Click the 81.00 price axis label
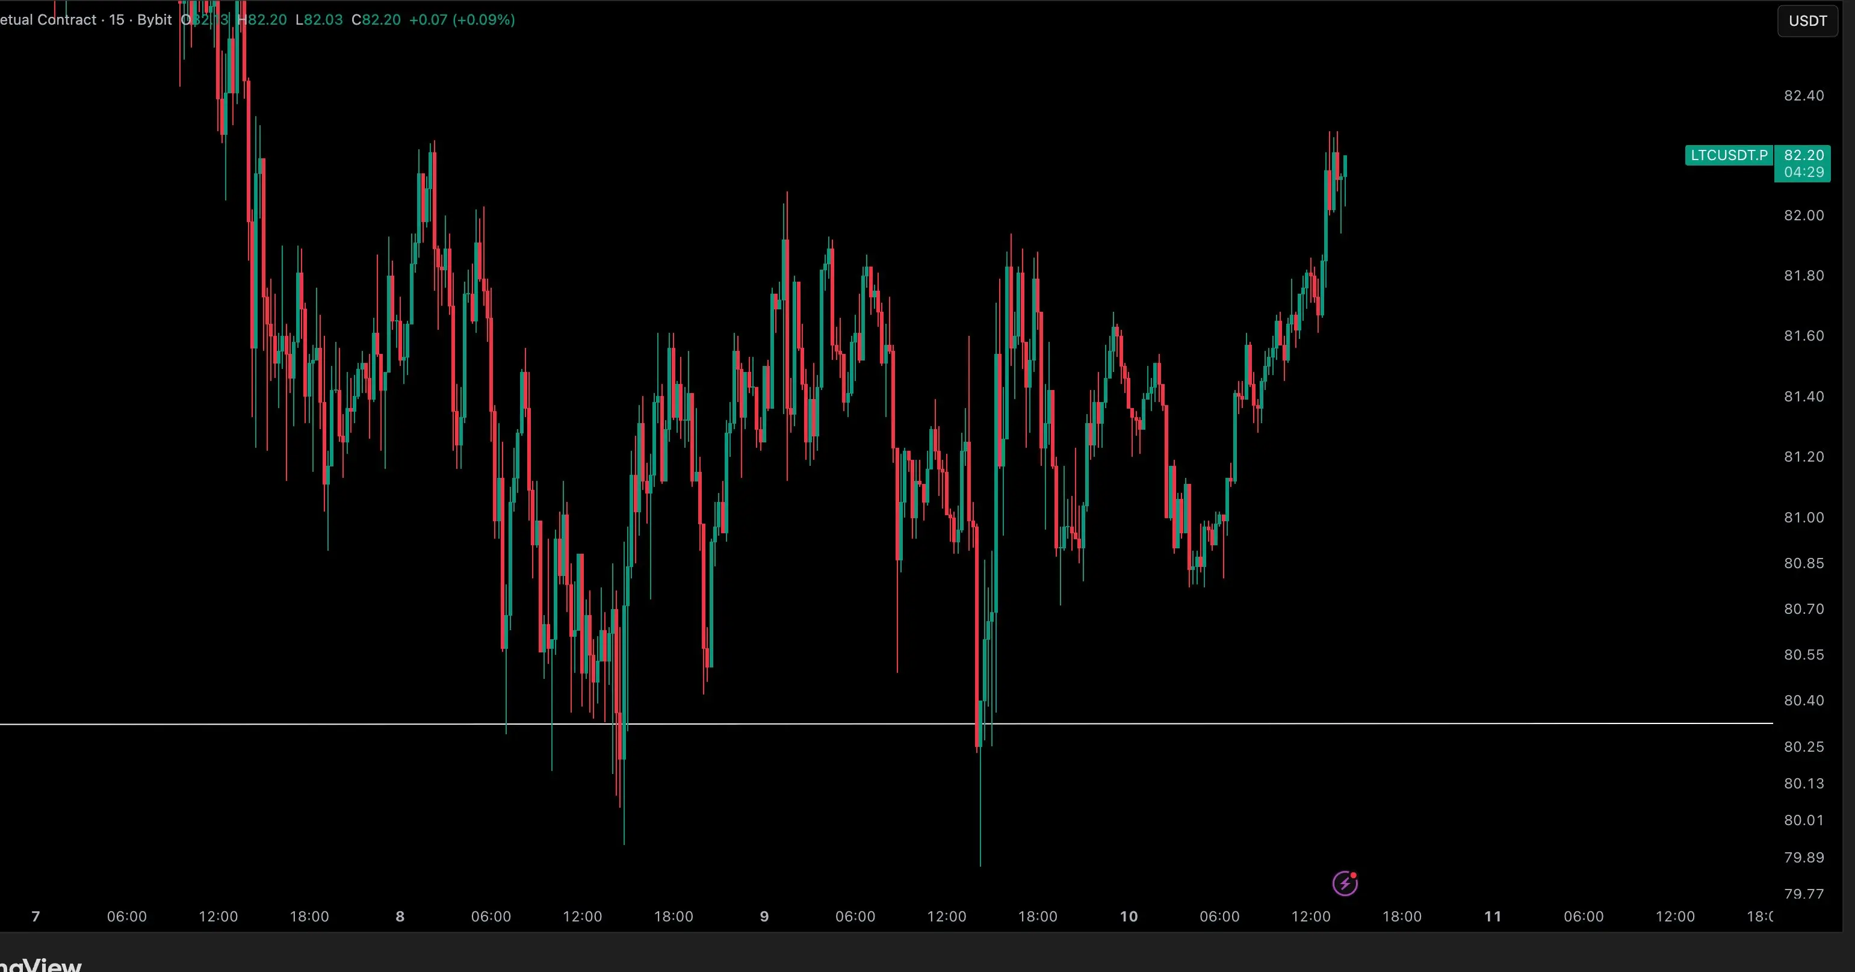This screenshot has width=1855, height=972. [x=1803, y=518]
